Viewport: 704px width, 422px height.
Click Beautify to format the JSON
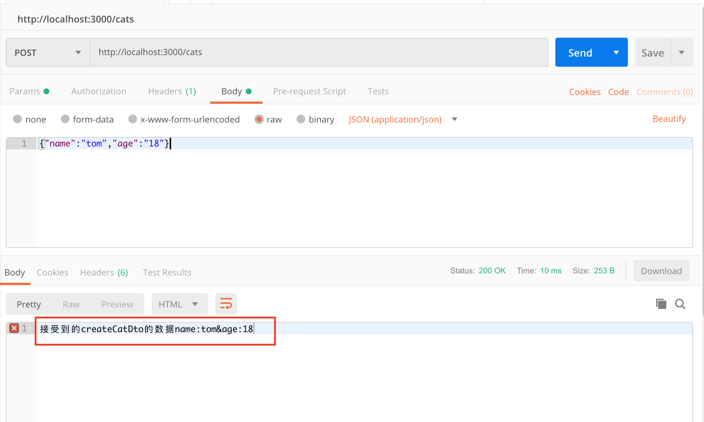pos(669,119)
